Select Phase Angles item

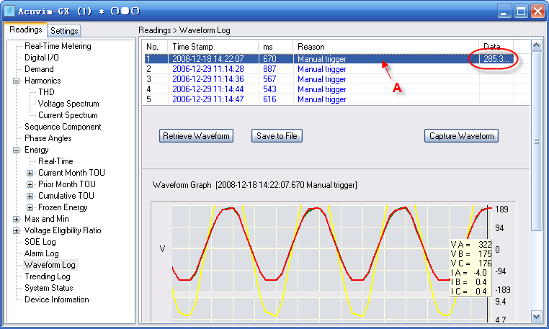(48, 139)
